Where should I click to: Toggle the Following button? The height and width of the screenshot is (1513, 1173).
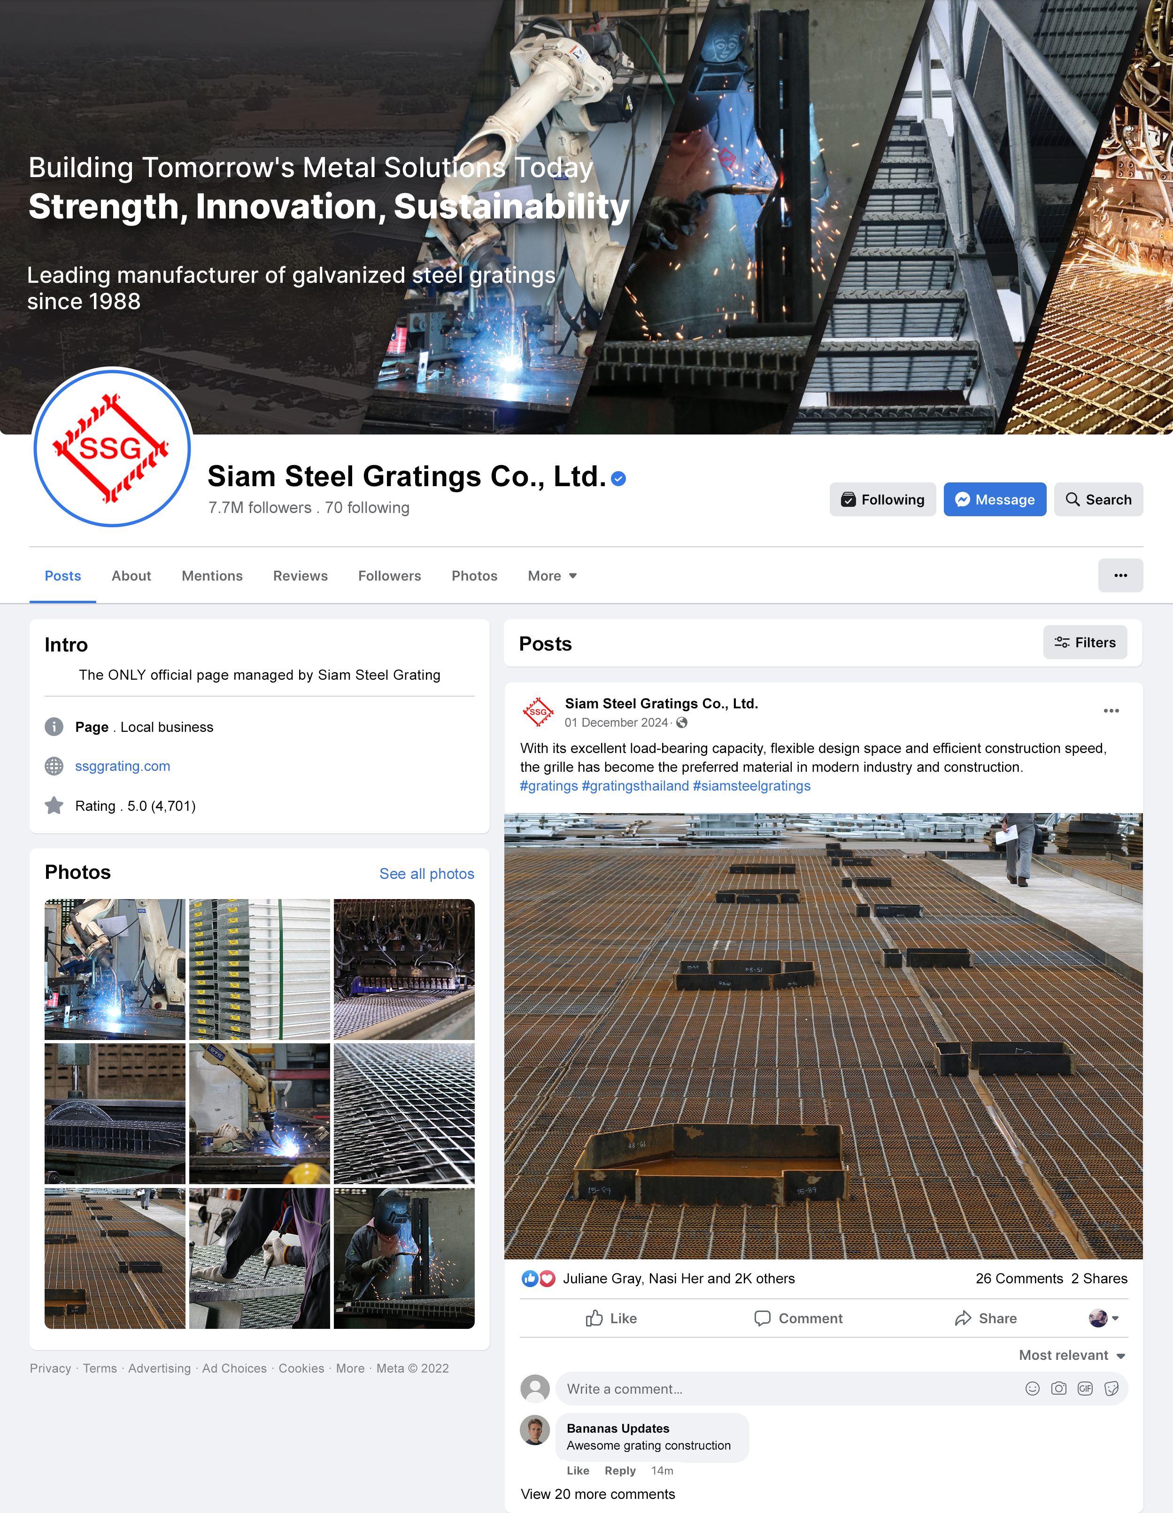883,499
